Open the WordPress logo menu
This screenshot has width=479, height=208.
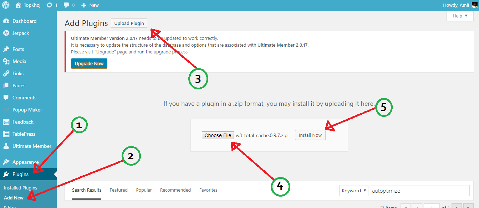click(x=6, y=5)
